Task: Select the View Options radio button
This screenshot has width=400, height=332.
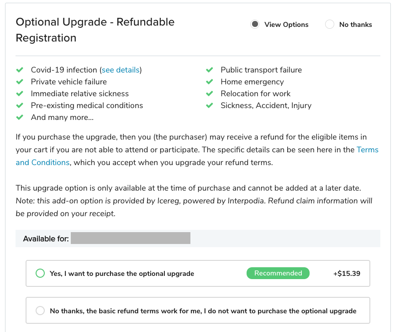Action: click(255, 25)
